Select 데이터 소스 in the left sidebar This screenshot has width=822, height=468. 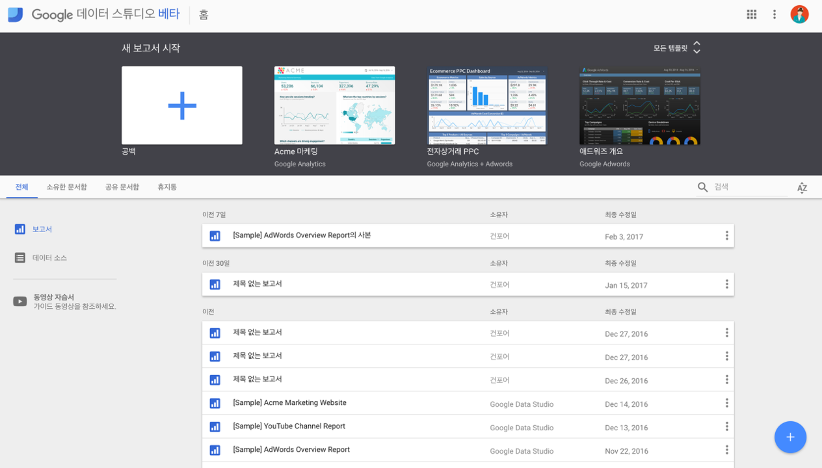50,258
